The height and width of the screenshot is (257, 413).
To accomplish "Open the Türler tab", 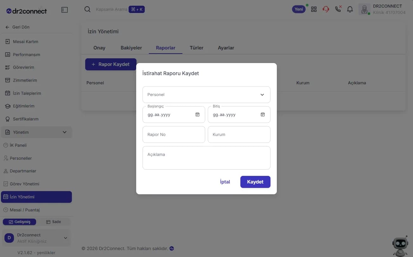I will 196,48.
